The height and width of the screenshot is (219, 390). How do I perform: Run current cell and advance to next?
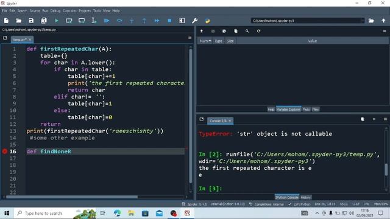pyautogui.click(x=82, y=21)
